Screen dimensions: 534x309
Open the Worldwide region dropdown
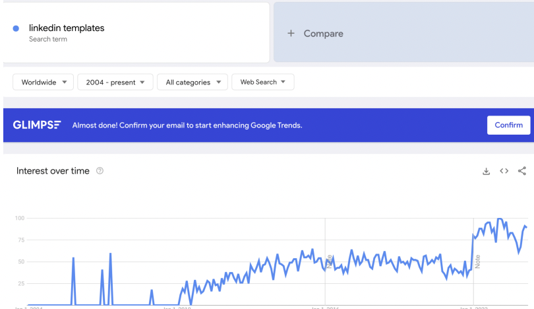click(43, 82)
